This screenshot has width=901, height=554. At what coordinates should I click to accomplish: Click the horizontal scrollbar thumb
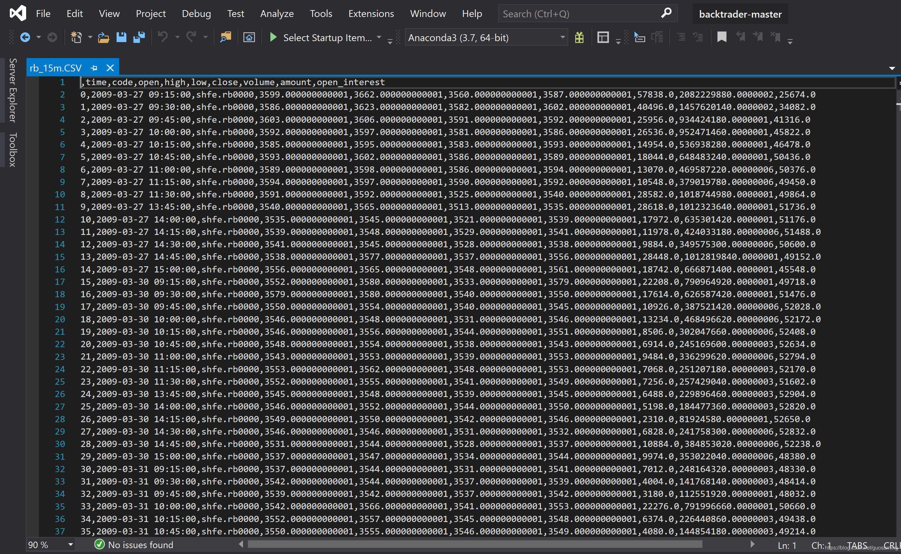pyautogui.click(x=475, y=544)
